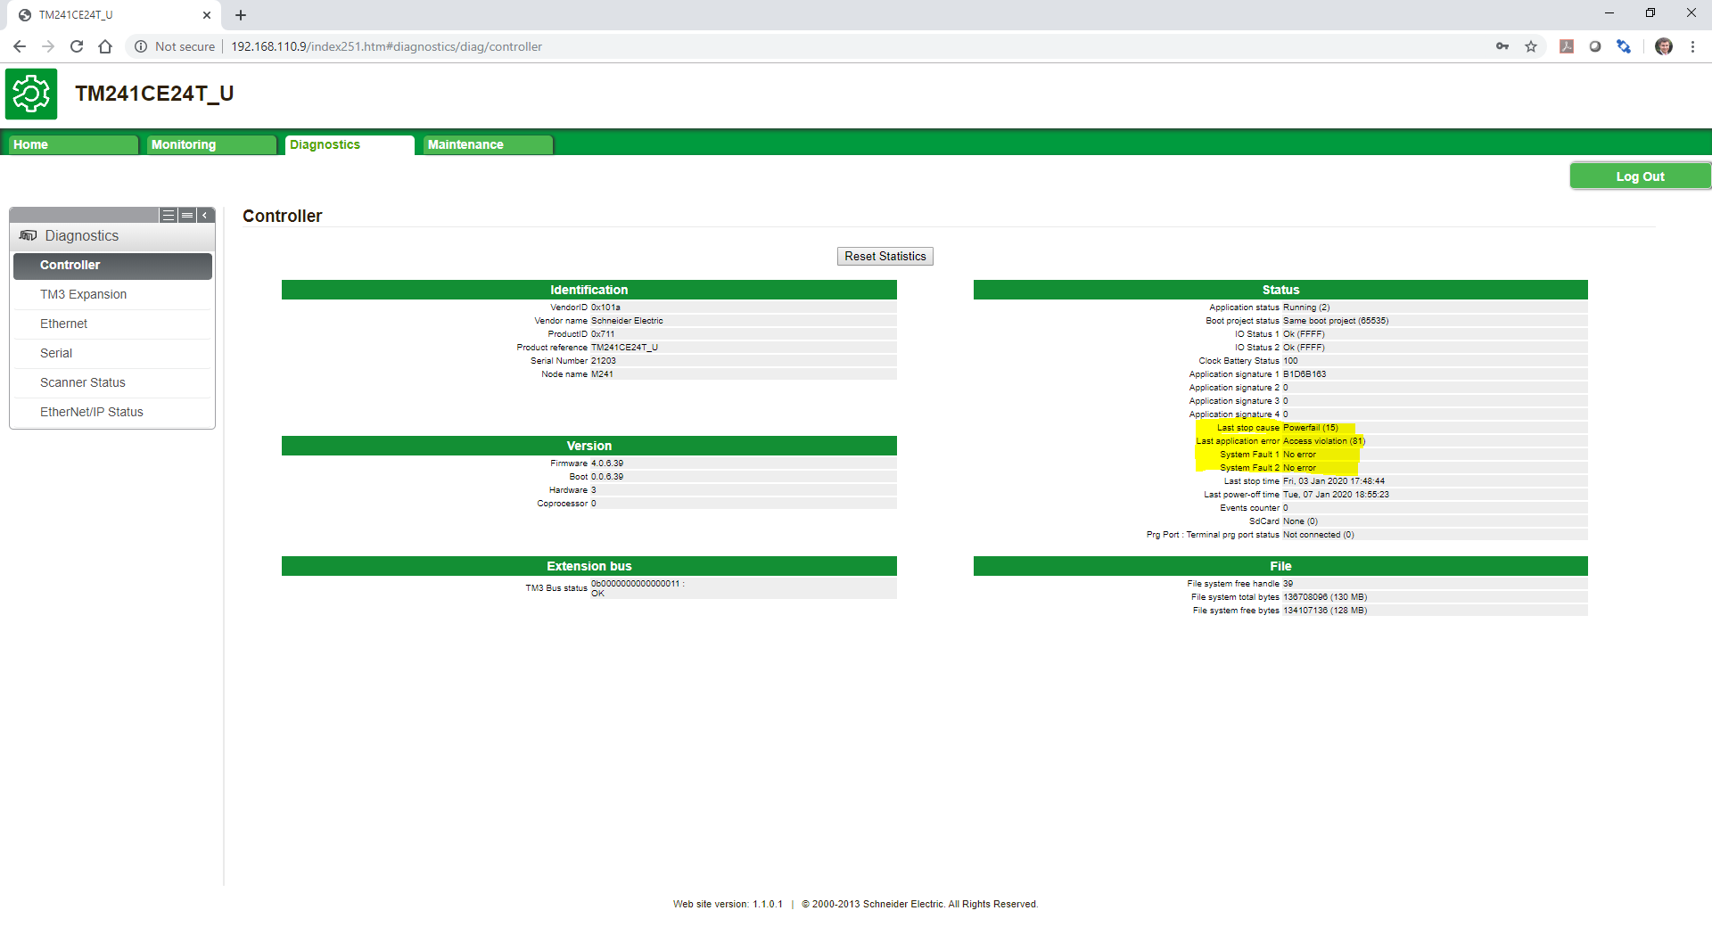The height and width of the screenshot is (927, 1712).
Task: Click the Extension bus section header
Action: coord(589,566)
